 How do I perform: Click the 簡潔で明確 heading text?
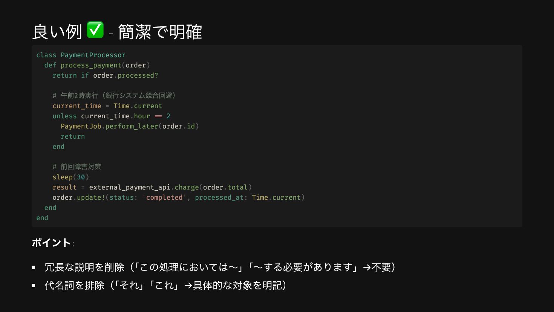tap(160, 32)
